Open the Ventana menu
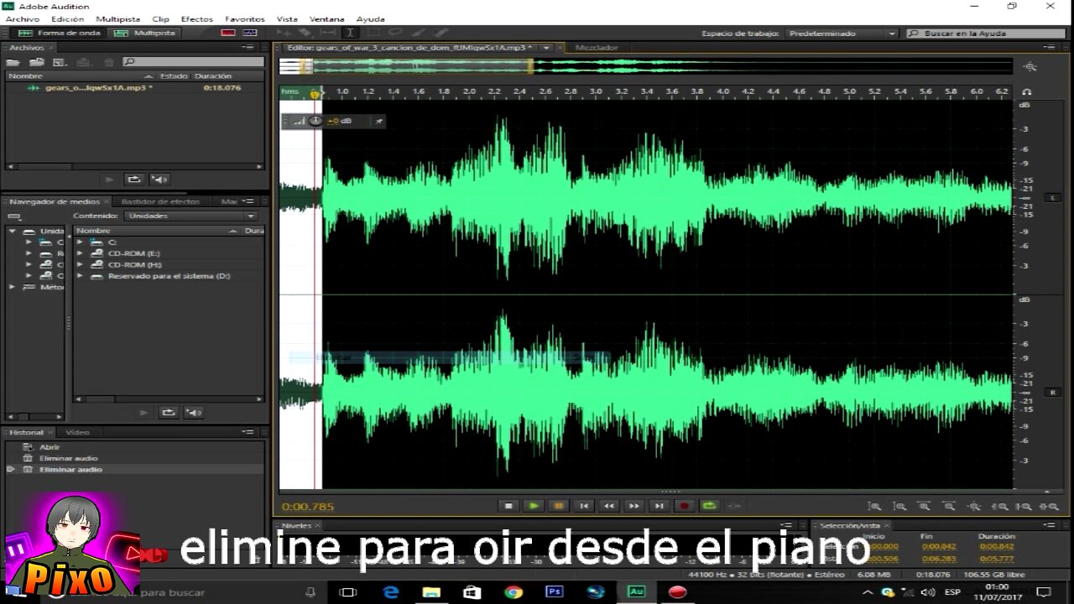This screenshot has height=604, width=1074. (326, 18)
